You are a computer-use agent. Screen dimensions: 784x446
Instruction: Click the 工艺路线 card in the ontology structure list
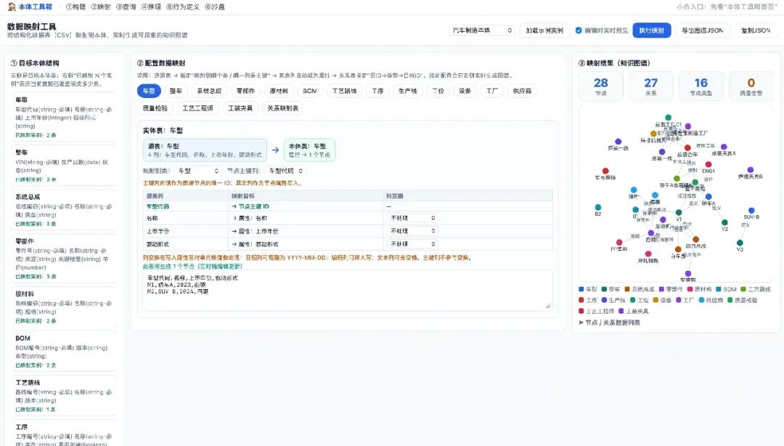point(63,395)
